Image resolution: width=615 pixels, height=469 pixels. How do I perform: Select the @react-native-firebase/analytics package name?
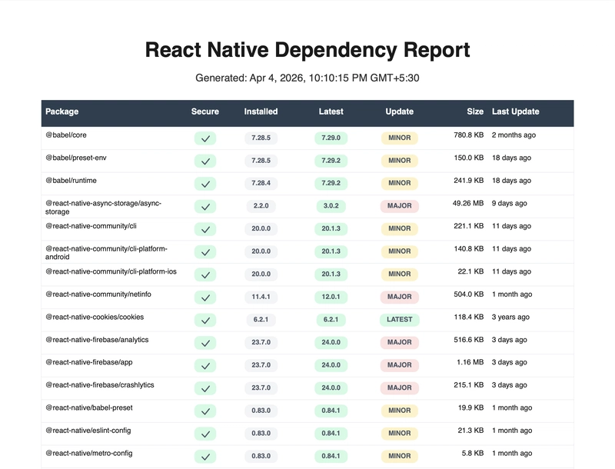pos(97,339)
